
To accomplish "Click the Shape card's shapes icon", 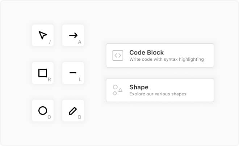I will [x=118, y=90].
